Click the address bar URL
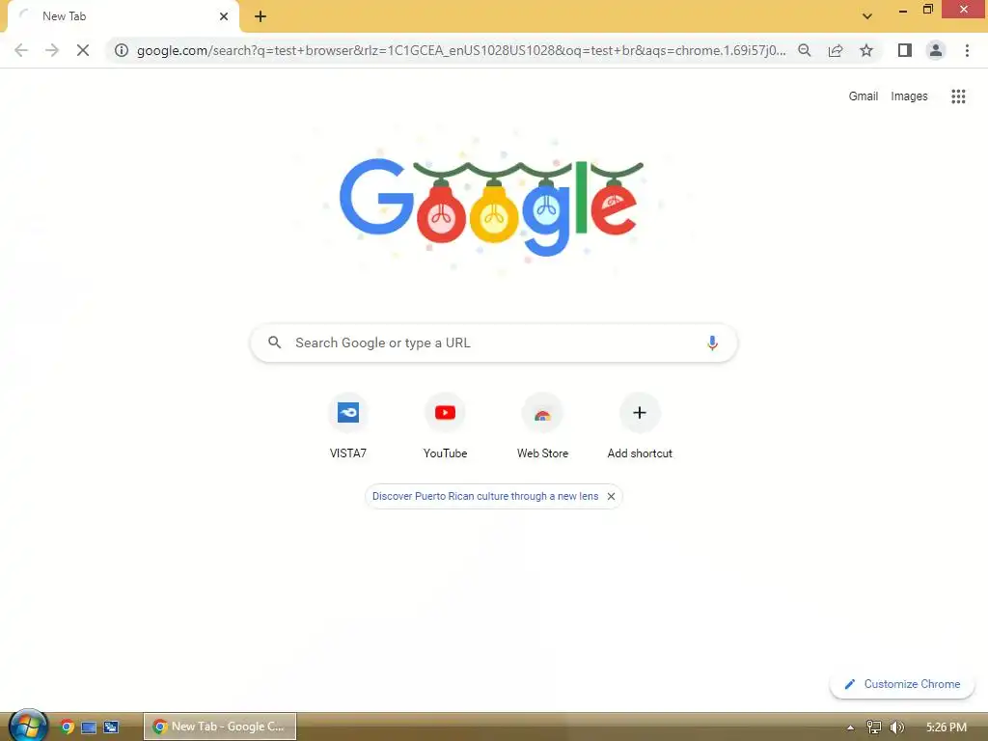This screenshot has height=741, width=988. click(x=461, y=50)
